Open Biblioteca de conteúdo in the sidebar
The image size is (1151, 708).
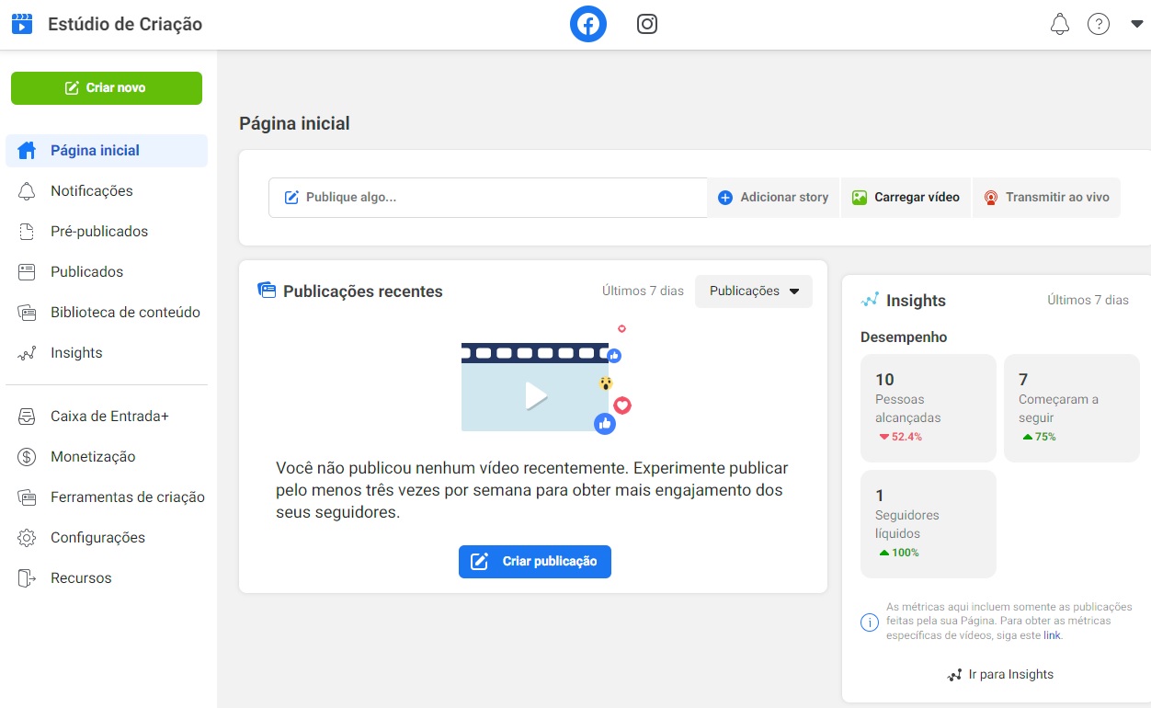107,313
